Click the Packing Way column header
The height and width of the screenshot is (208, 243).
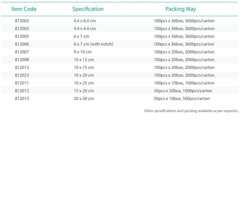(181, 9)
